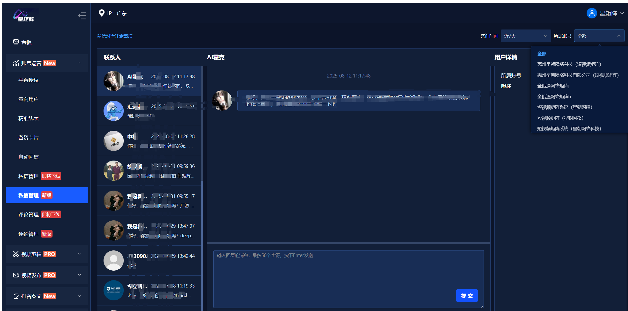This screenshot has height=311, width=628.
Task: Select the Smurf avatar contact conversation
Action: tap(149, 111)
